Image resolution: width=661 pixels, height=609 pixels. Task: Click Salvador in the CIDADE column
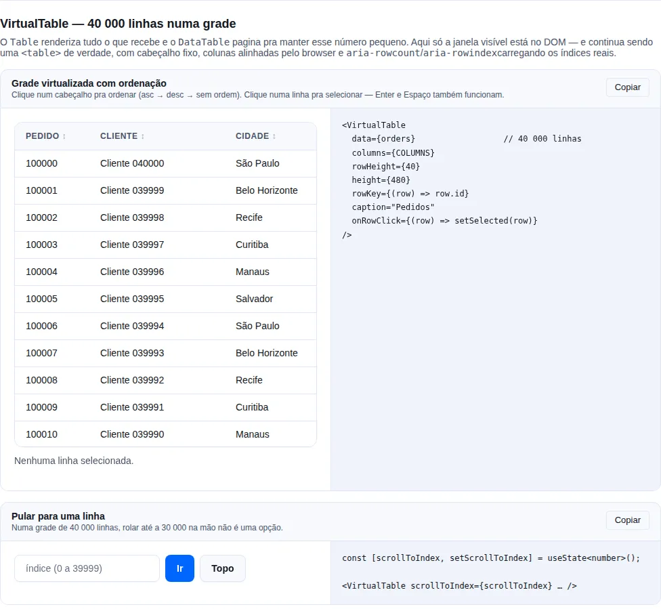click(254, 299)
